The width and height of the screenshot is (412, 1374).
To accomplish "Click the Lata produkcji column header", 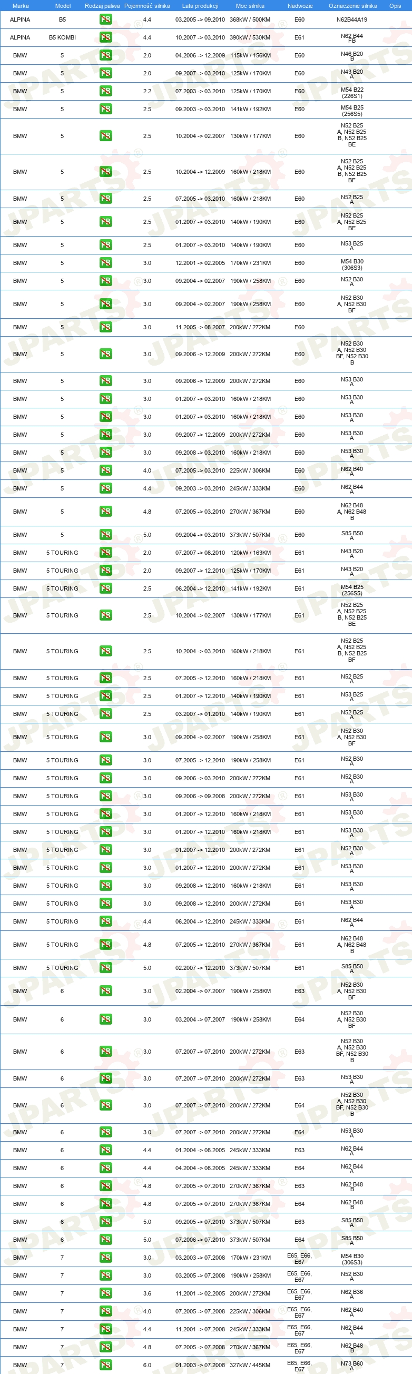I will click(x=200, y=6).
